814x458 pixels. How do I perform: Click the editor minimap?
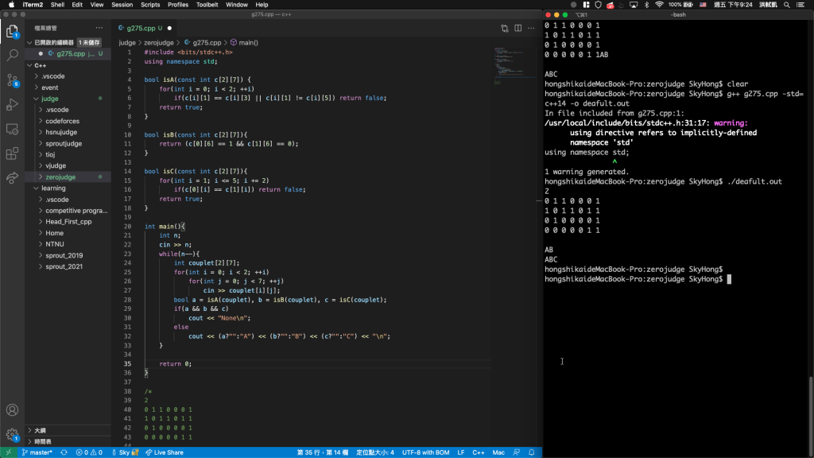coord(514,65)
